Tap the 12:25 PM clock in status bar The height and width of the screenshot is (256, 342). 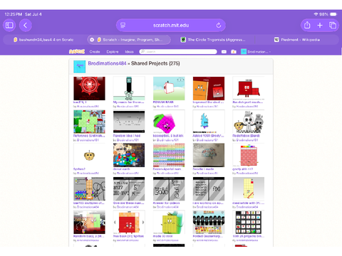14,14
